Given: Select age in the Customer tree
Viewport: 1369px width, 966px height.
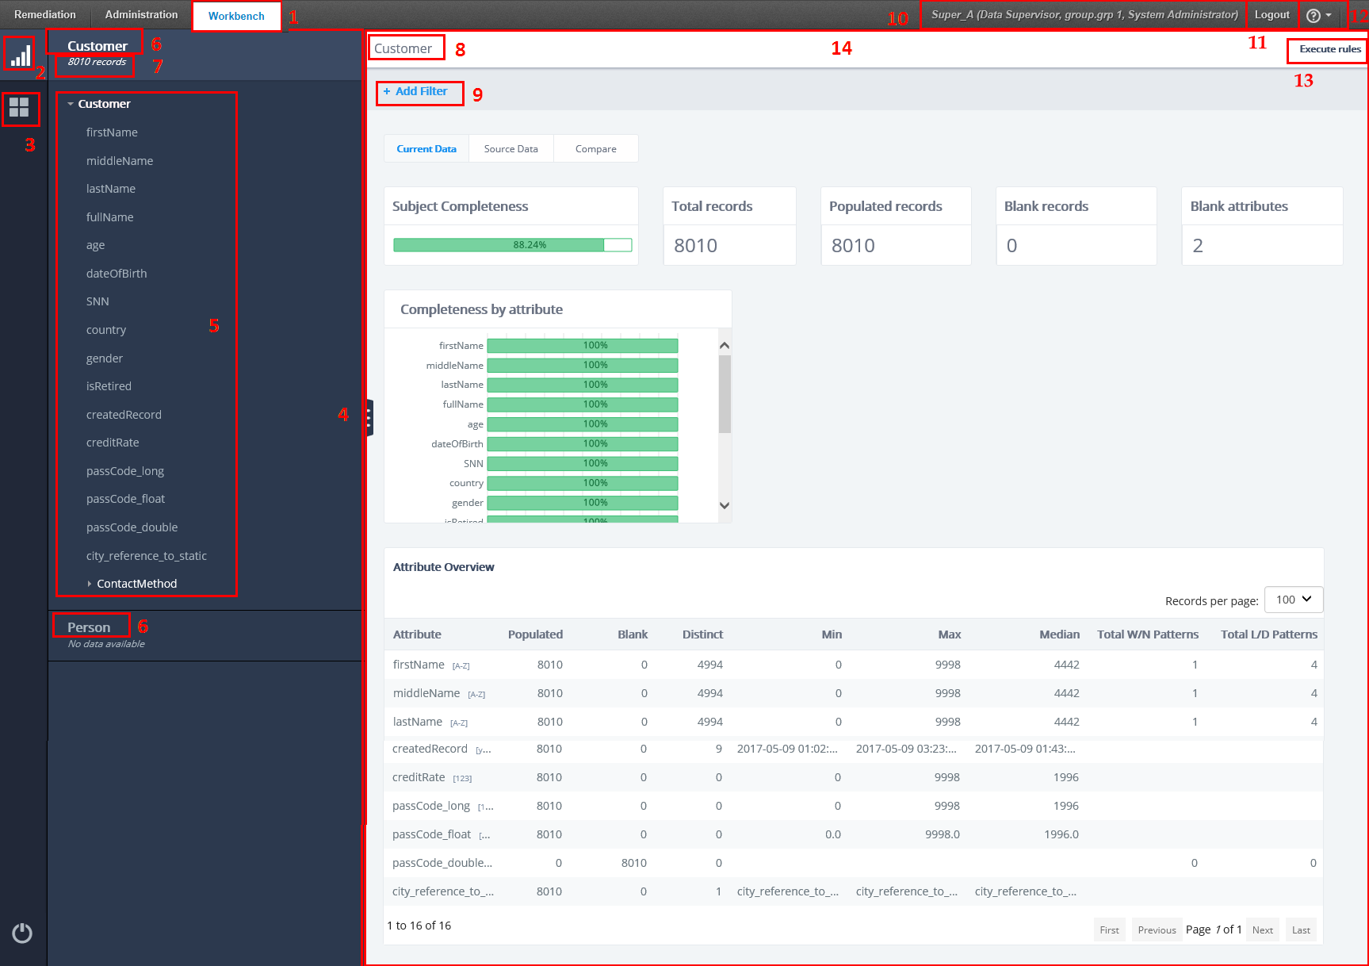Looking at the screenshot, I should pyautogui.click(x=95, y=246).
